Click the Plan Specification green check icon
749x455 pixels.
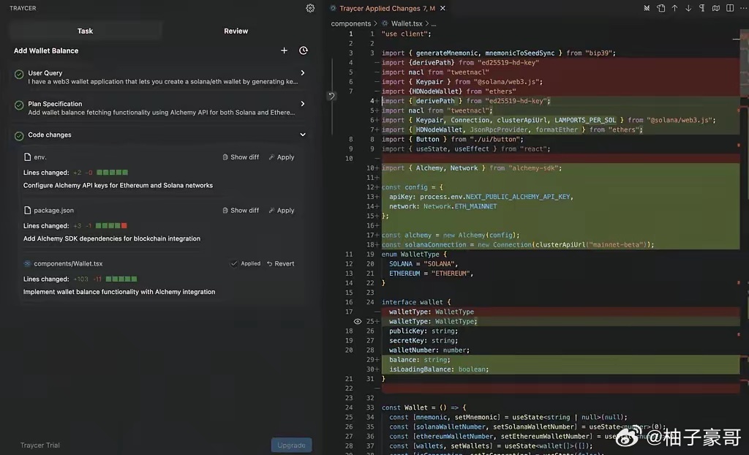(x=19, y=105)
